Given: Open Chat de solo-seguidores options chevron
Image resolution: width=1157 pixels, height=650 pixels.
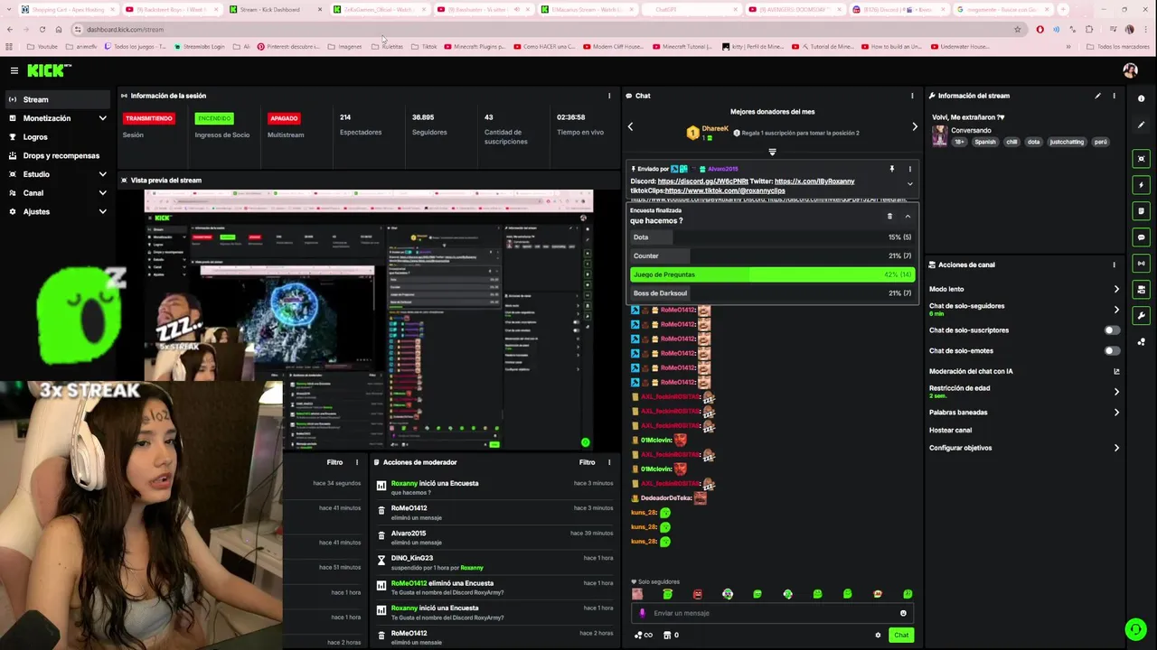Looking at the screenshot, I should point(1116,310).
